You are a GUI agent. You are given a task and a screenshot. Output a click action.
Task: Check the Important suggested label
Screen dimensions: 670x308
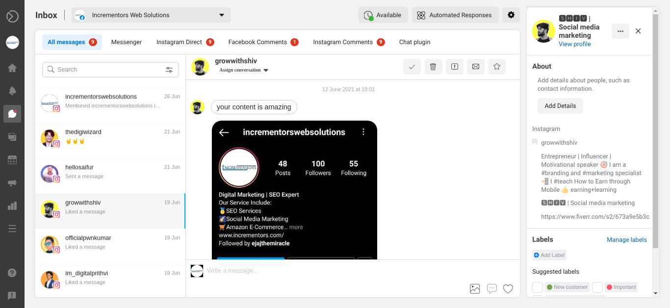597,287
